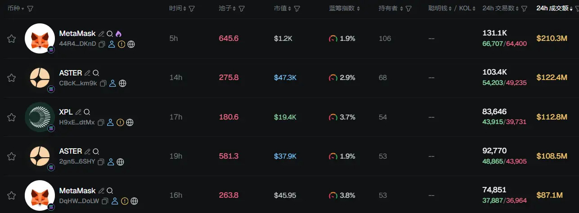Open the 市值 column filter funnel
The width and height of the screenshot is (579, 213).
297,9
